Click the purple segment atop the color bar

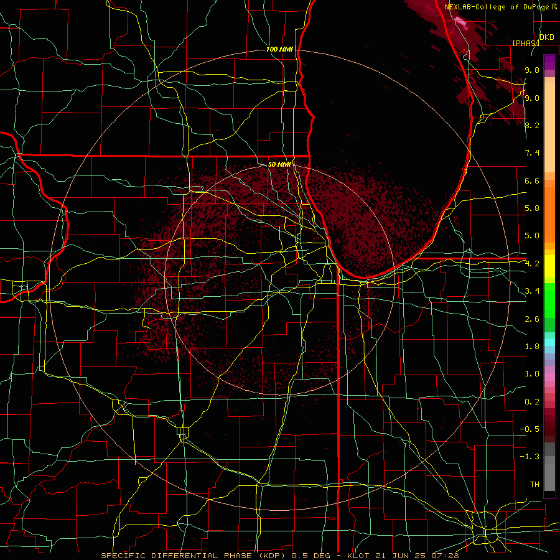[549, 62]
